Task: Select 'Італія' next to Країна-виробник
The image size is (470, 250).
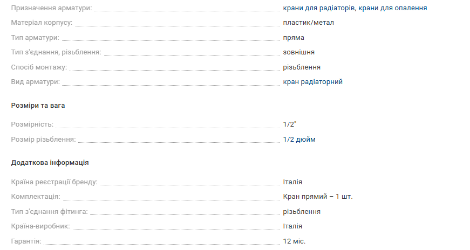Action: pyautogui.click(x=292, y=226)
